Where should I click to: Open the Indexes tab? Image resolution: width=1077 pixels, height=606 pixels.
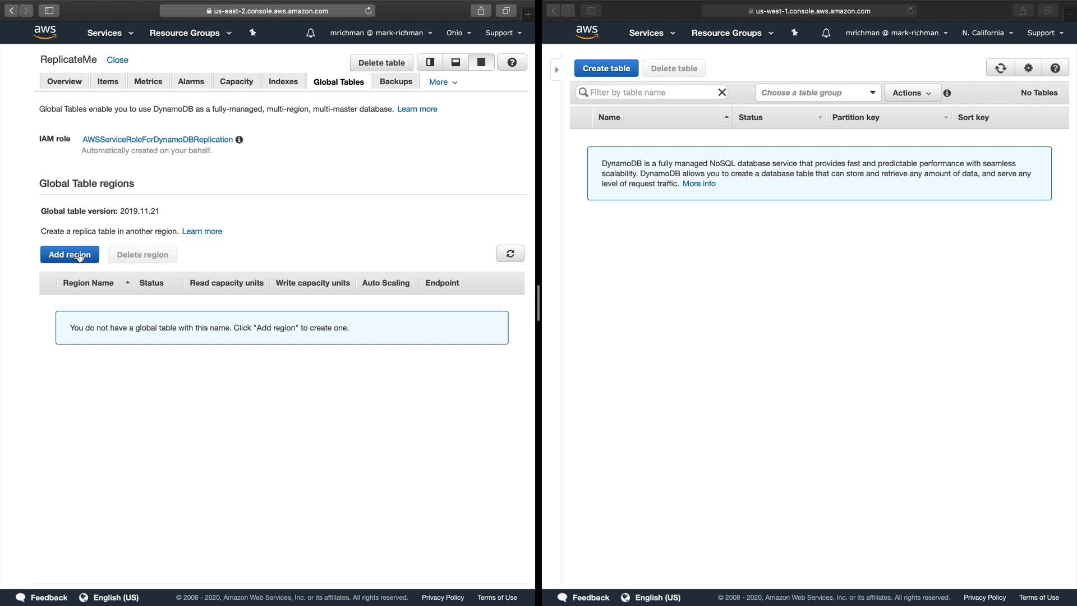pos(283,81)
